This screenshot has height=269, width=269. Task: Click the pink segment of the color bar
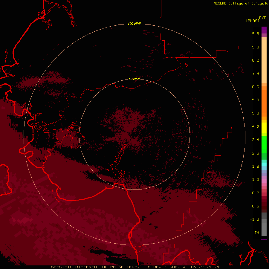pos(264,181)
